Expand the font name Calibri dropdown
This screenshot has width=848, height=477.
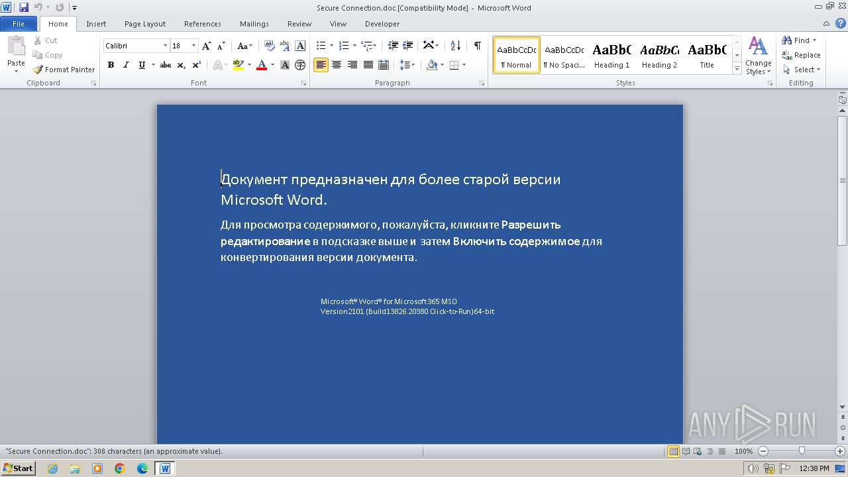(x=165, y=46)
